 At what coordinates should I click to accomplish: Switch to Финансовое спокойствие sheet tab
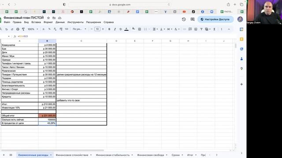(x=72, y=155)
